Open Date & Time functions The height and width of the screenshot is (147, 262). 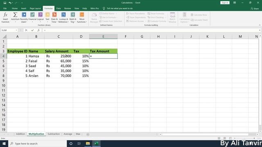54,18
